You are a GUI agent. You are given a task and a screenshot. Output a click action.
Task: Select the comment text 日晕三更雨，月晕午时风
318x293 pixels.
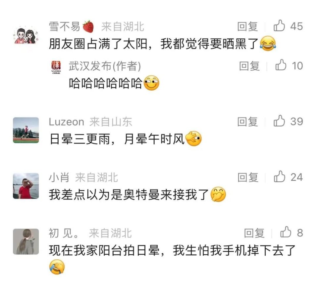(x=117, y=139)
